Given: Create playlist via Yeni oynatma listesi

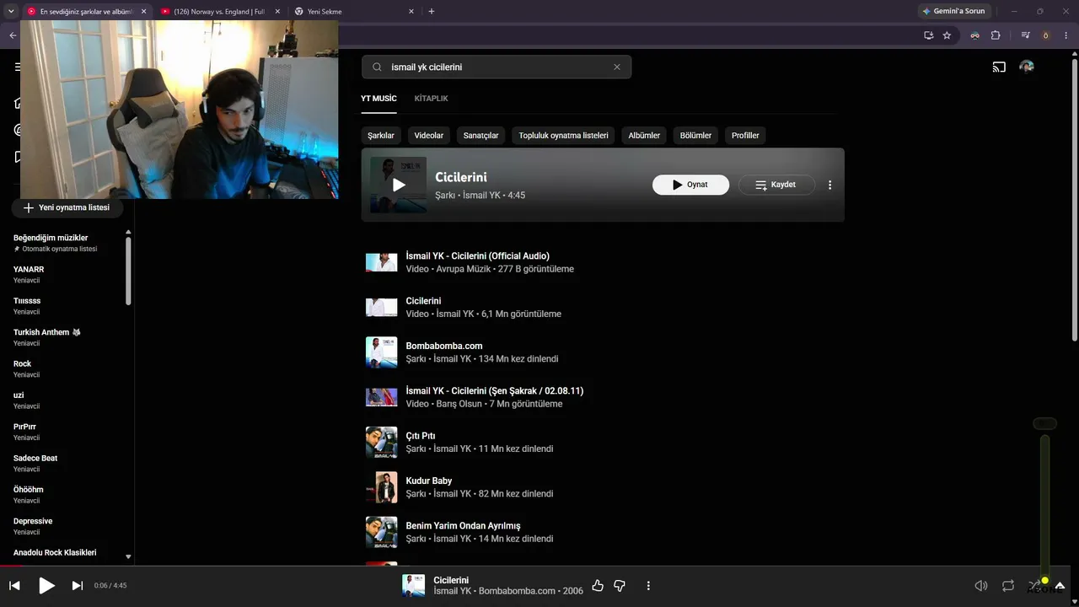Looking at the screenshot, I should (x=67, y=207).
